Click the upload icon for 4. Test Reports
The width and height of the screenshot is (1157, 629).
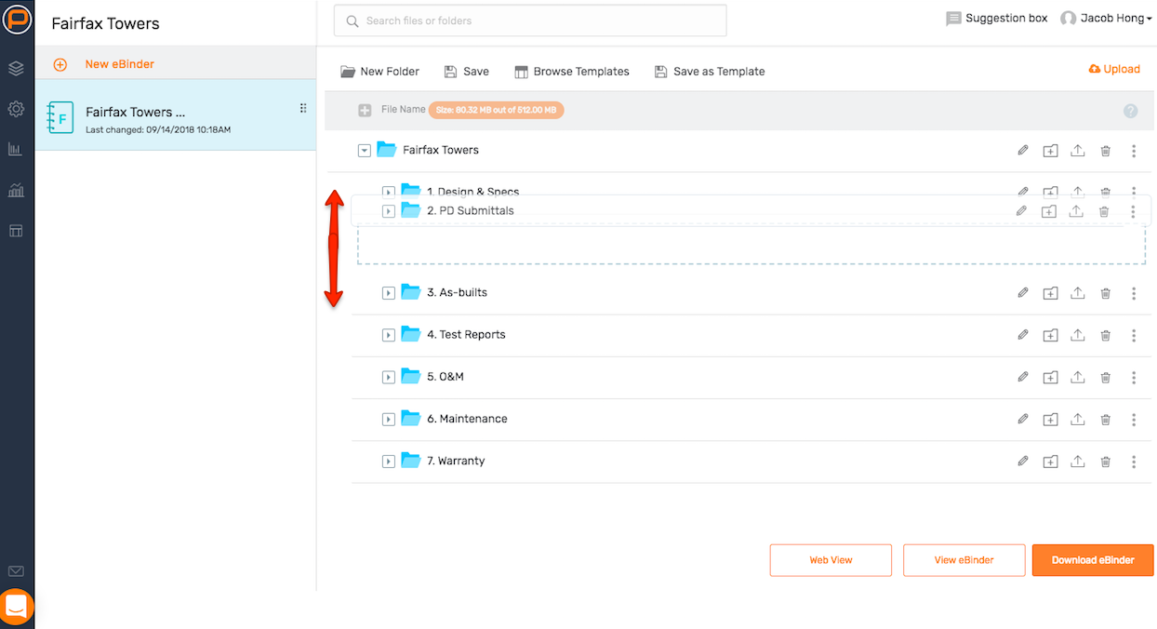(1078, 335)
